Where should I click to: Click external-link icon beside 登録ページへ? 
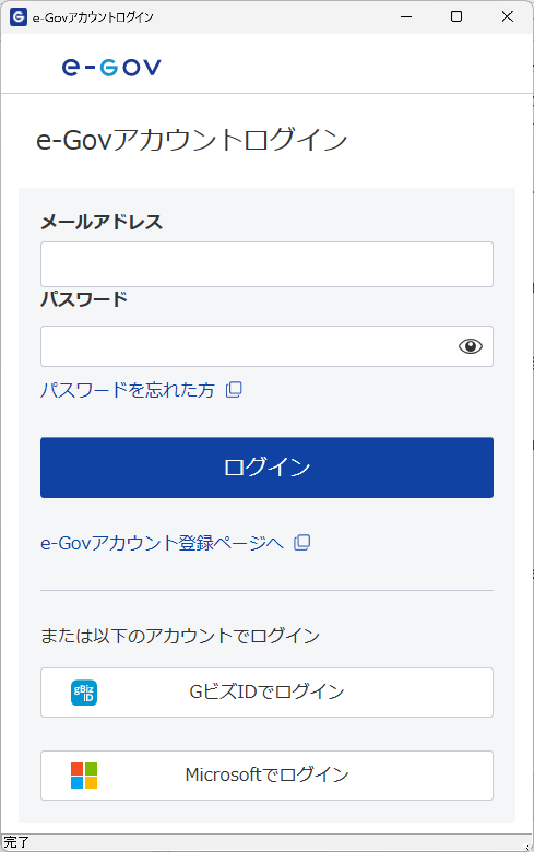tap(302, 542)
